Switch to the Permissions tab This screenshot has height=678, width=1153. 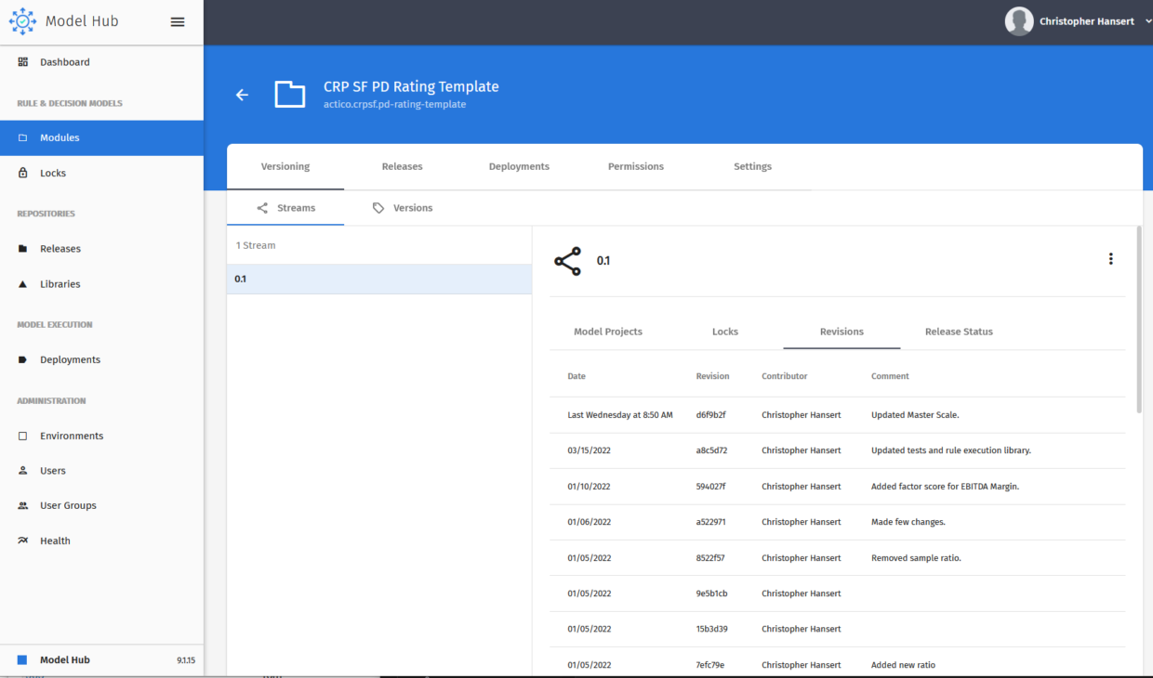(x=635, y=166)
